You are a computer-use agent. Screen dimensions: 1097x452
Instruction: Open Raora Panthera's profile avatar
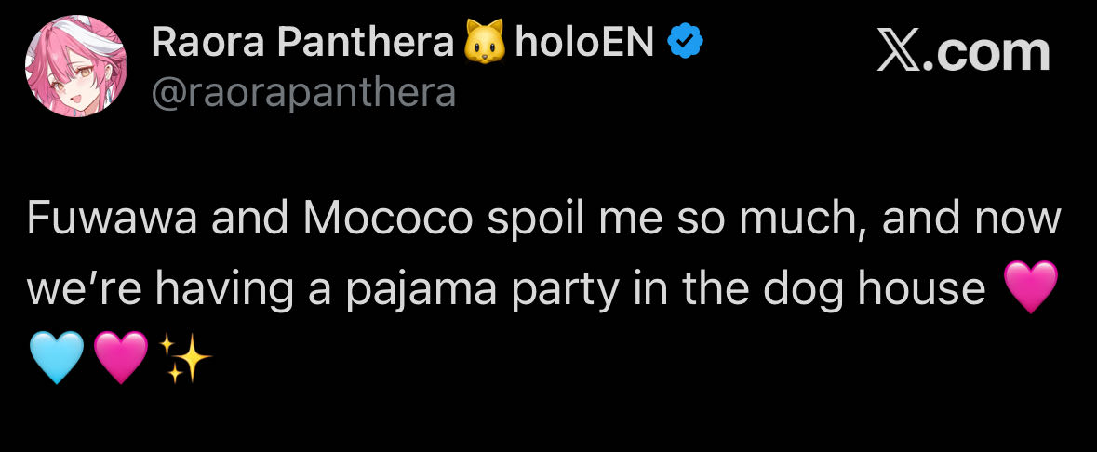(76, 67)
